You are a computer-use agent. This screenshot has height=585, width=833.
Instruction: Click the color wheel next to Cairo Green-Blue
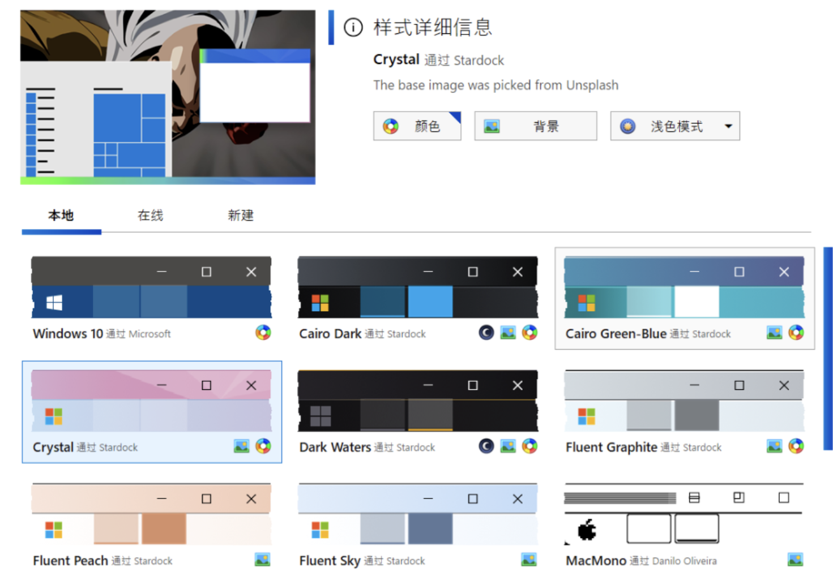pyautogui.click(x=797, y=333)
